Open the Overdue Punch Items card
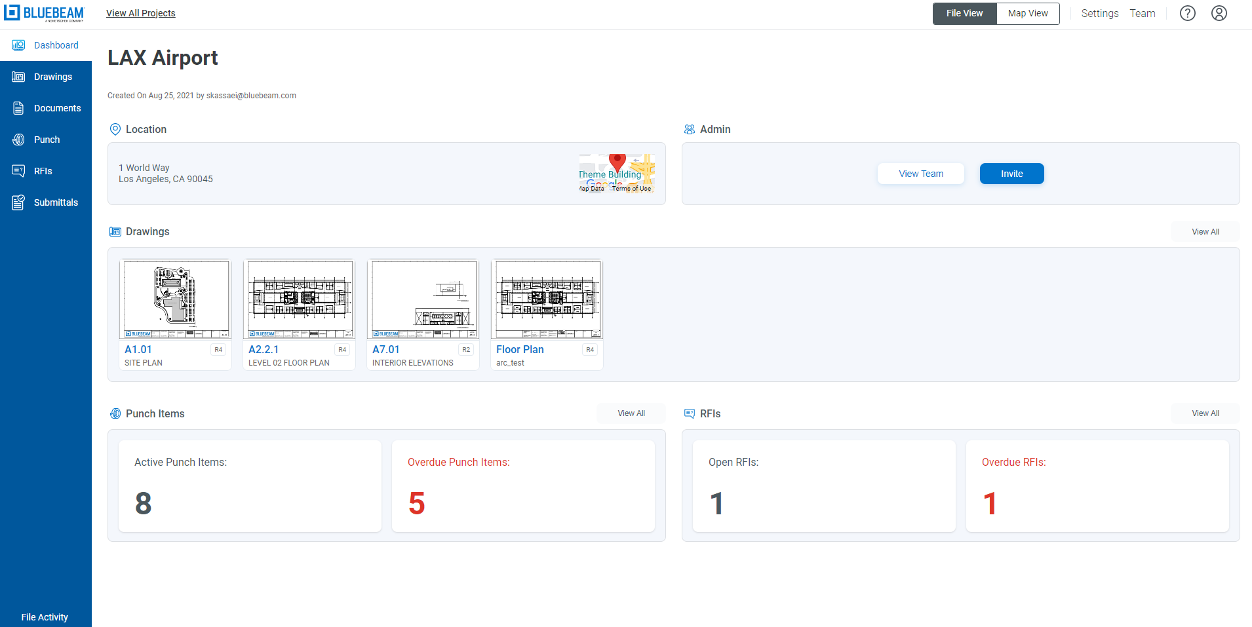The height and width of the screenshot is (627, 1252). pyautogui.click(x=523, y=486)
